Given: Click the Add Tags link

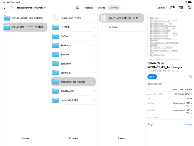Looking at the screenshot, I should [x=188, y=124].
